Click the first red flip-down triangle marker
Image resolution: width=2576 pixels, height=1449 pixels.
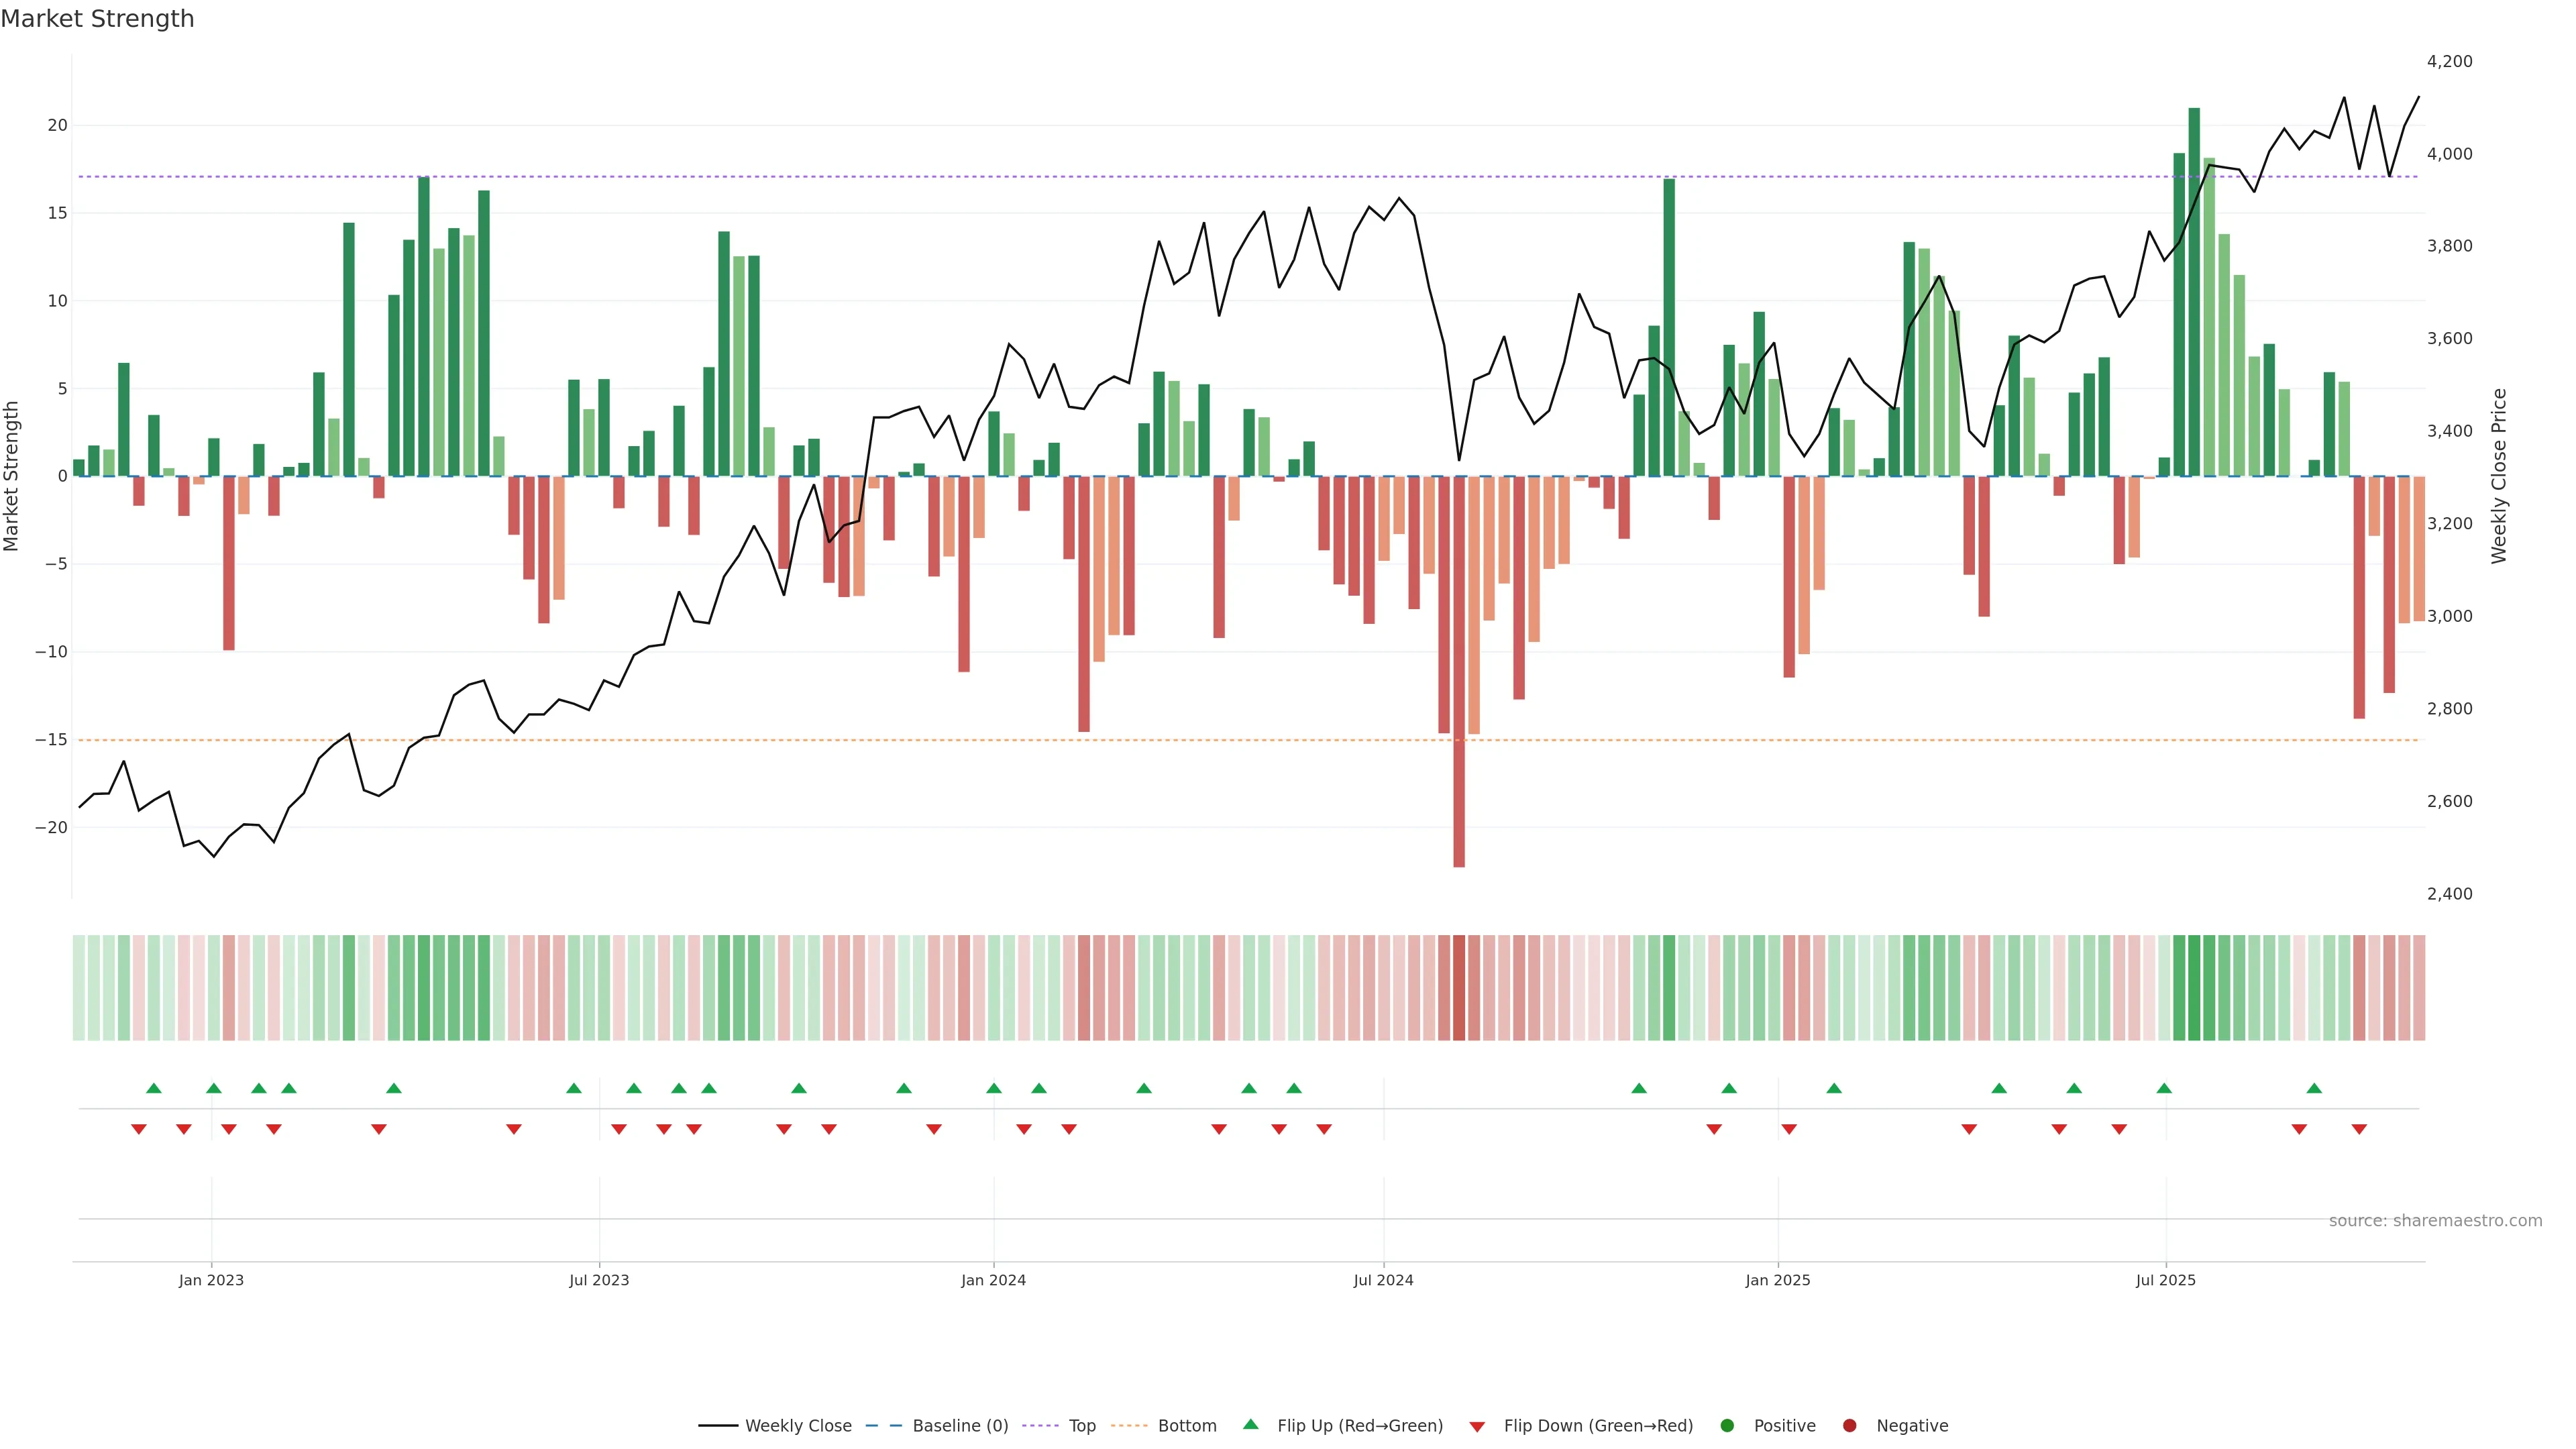(138, 1129)
